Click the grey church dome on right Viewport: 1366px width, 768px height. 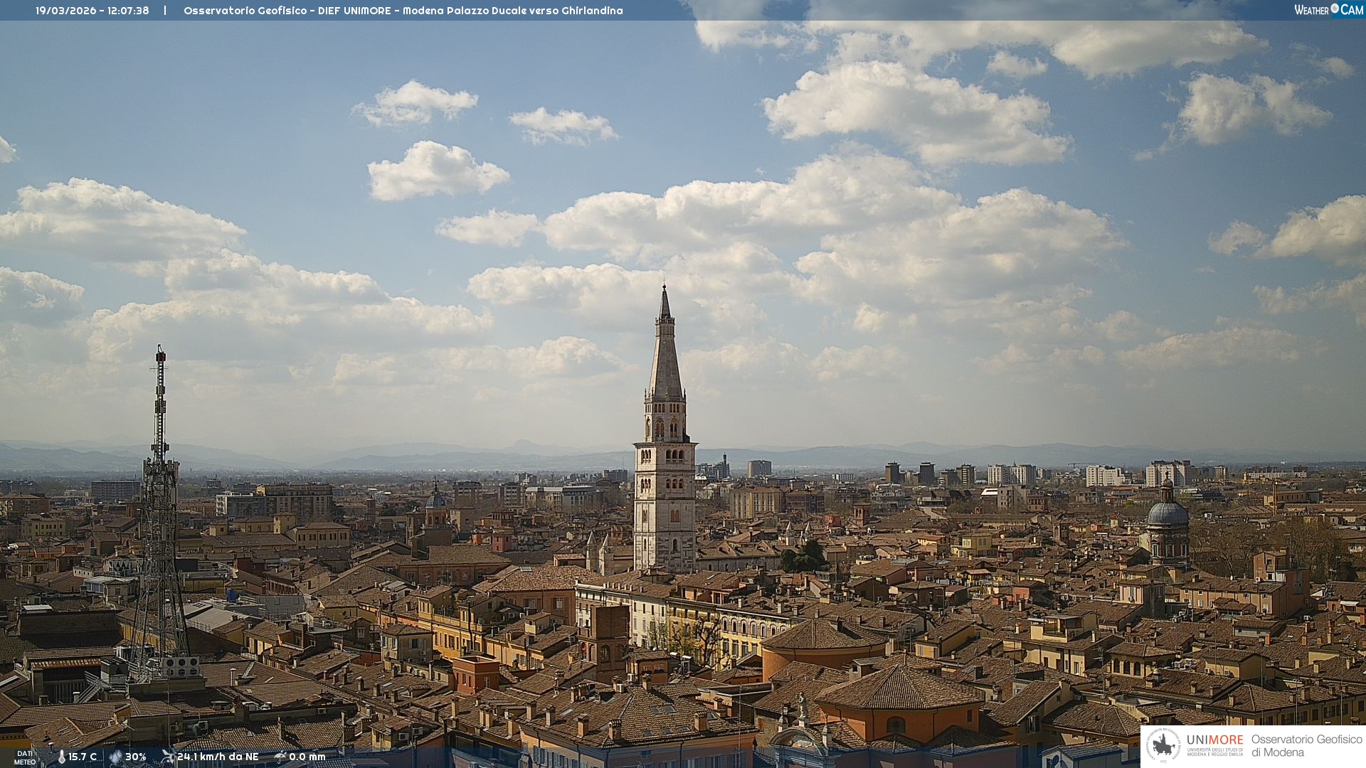pyautogui.click(x=1168, y=513)
